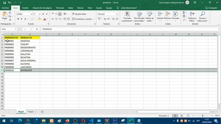The image size is (221, 124).
Task: Open the fill color dropdown arrow
Action: (42, 19)
